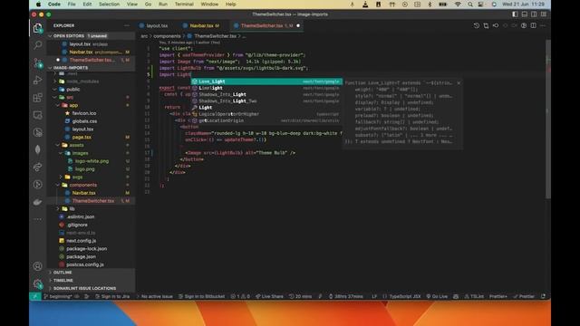
Task: Toggle panel layout icon in title bar
Action: [x=525, y=14]
